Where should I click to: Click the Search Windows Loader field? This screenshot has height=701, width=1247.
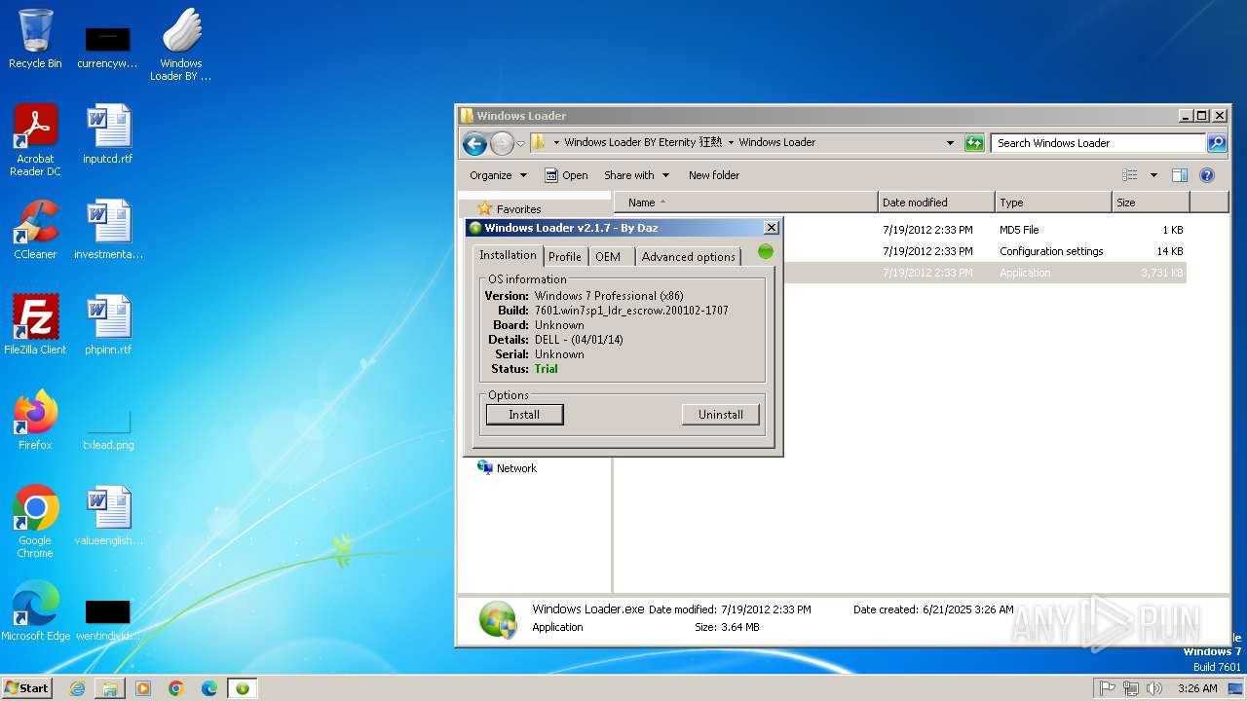(1099, 143)
